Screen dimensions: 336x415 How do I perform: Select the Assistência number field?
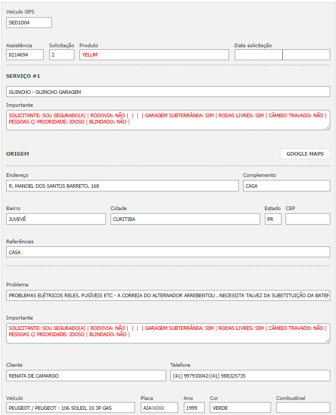click(x=25, y=54)
